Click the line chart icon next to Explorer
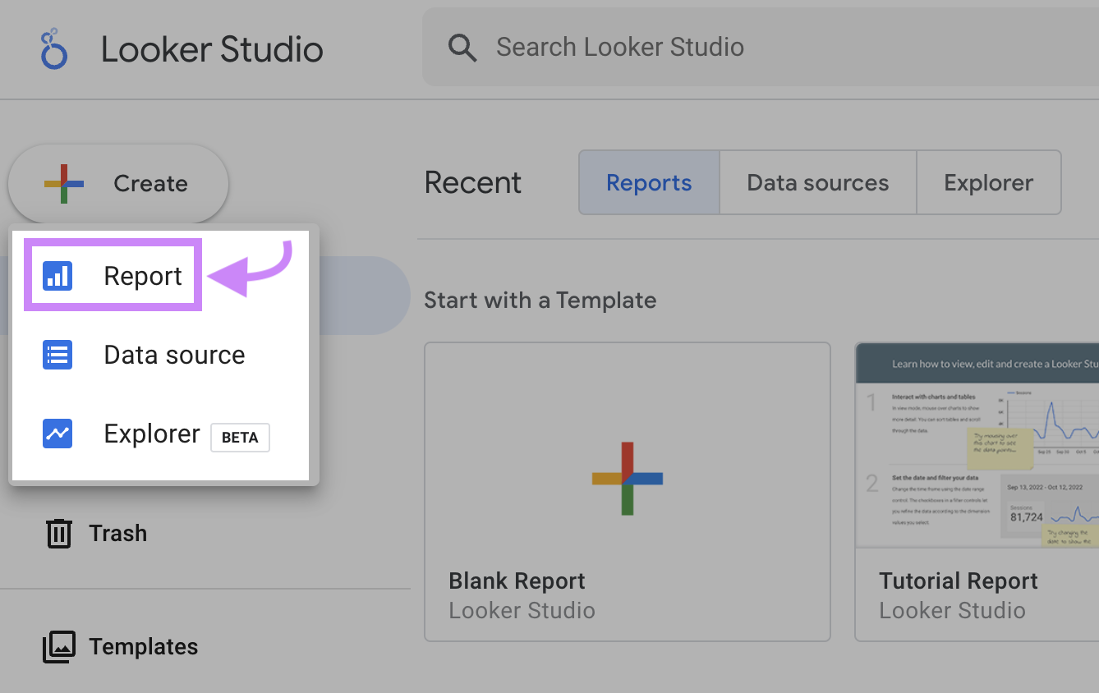1099x693 pixels. [56, 433]
